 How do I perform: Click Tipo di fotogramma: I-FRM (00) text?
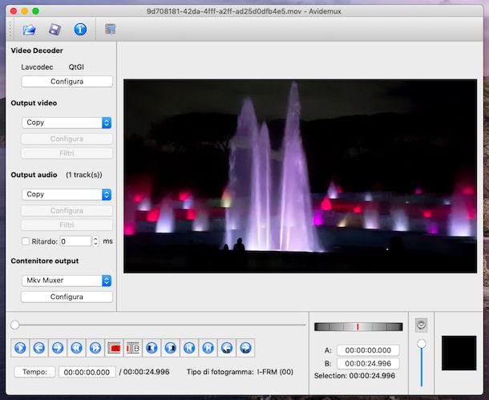(x=240, y=372)
